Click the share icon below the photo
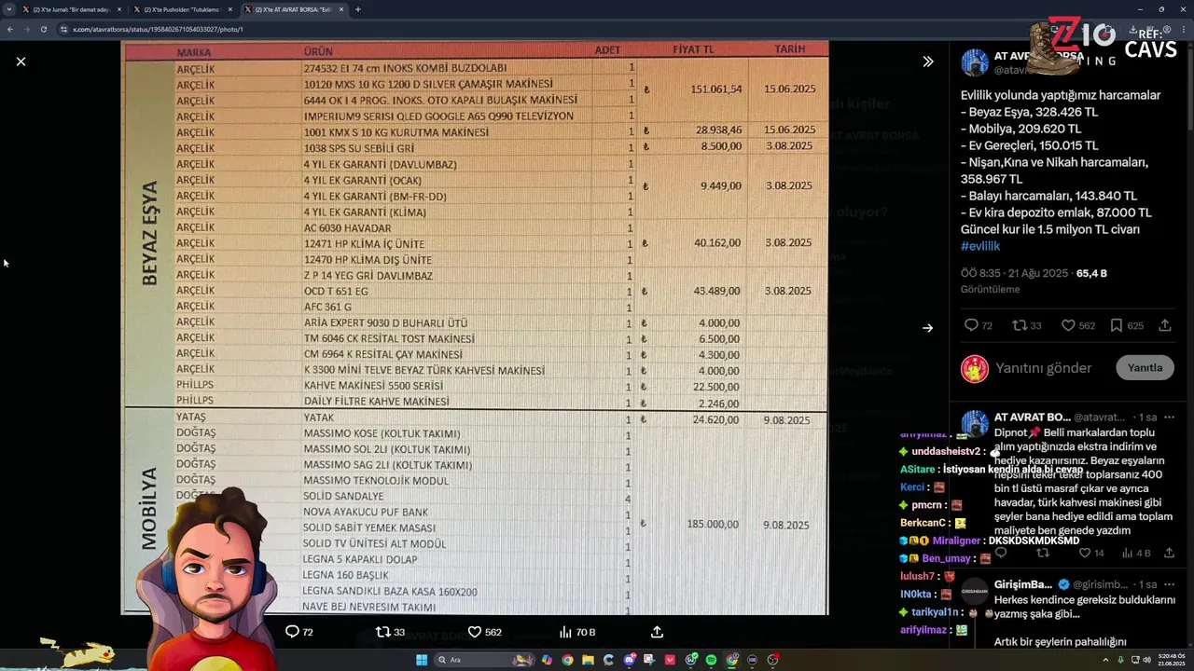Screen dimensions: 1194x671 [657, 632]
